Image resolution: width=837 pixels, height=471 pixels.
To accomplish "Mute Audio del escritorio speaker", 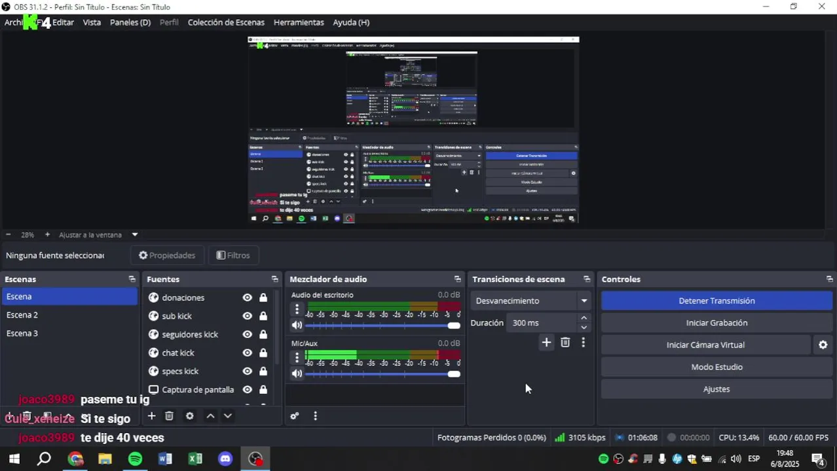I will click(297, 325).
